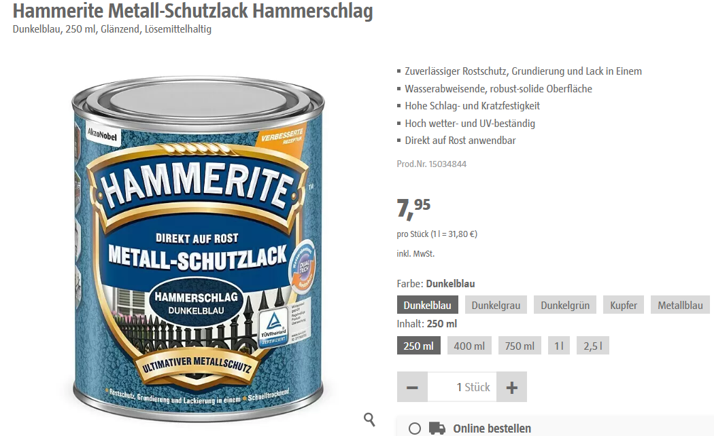Click the Prod.Nr. 15034844 text

tap(432, 164)
